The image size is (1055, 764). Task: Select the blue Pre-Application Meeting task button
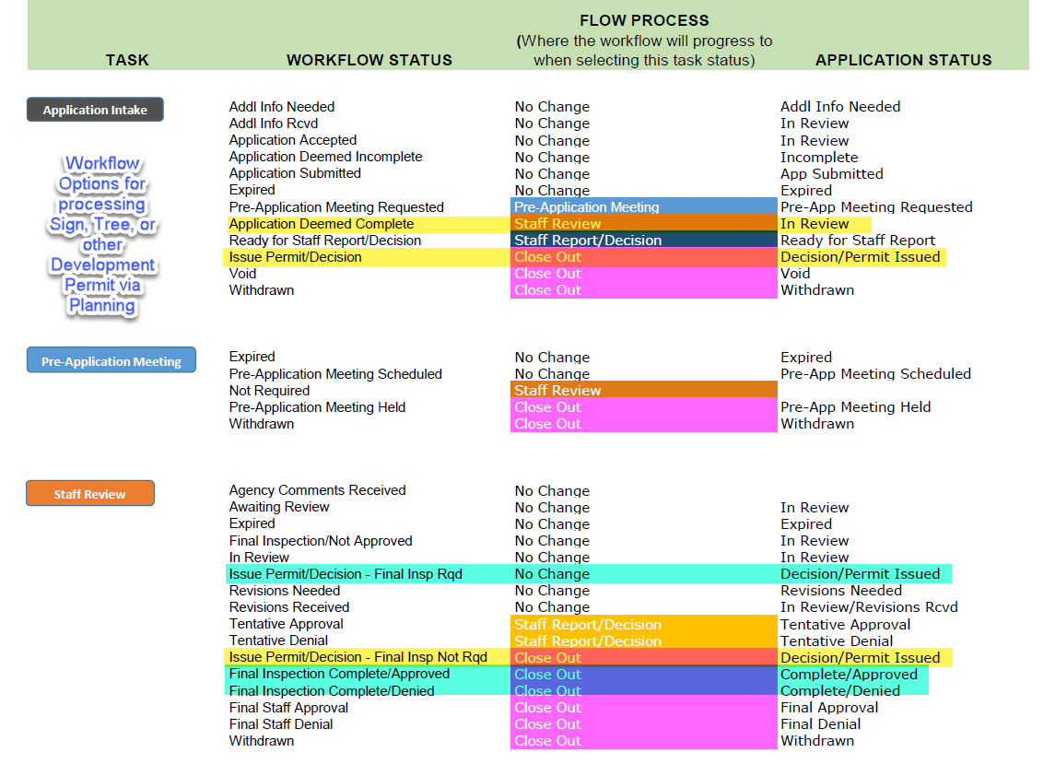[x=111, y=360]
